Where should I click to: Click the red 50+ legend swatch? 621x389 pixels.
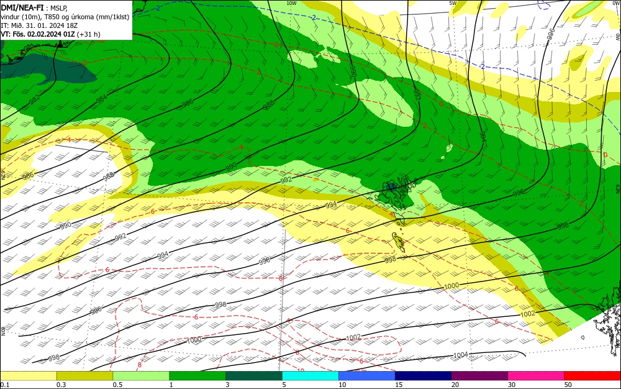click(x=592, y=376)
